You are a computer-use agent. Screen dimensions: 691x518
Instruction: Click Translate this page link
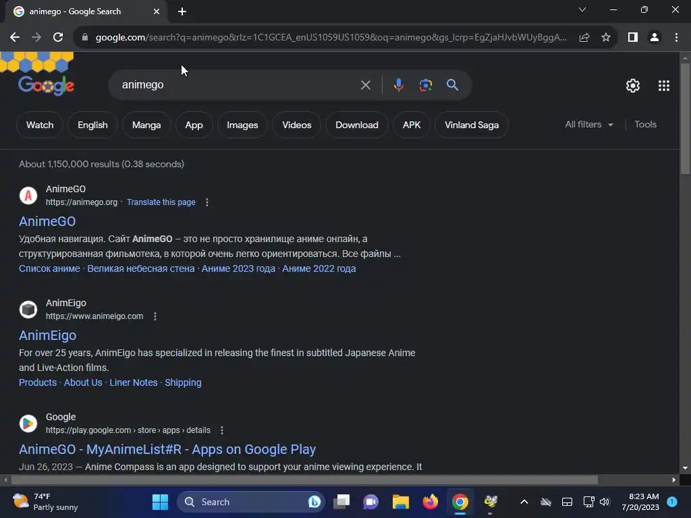click(x=161, y=202)
